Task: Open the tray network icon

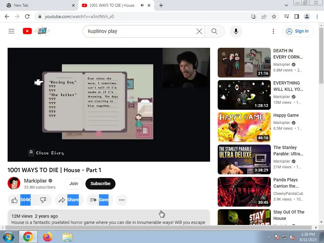Action: pos(284,237)
